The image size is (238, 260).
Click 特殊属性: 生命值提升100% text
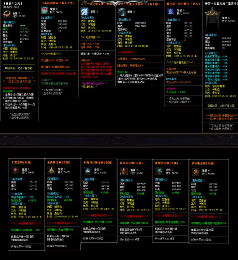(134, 222)
